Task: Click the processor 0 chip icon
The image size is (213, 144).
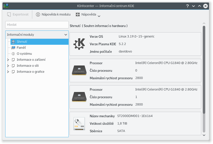Action: (79, 70)
